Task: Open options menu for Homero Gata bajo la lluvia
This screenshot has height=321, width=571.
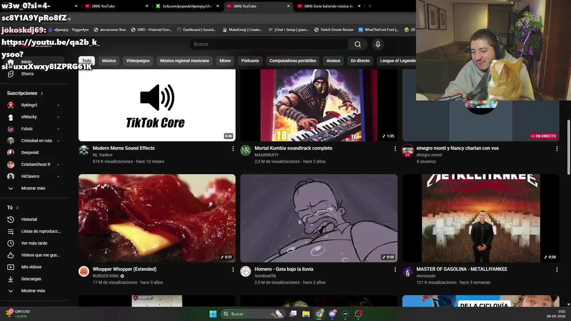Action: pyautogui.click(x=395, y=269)
